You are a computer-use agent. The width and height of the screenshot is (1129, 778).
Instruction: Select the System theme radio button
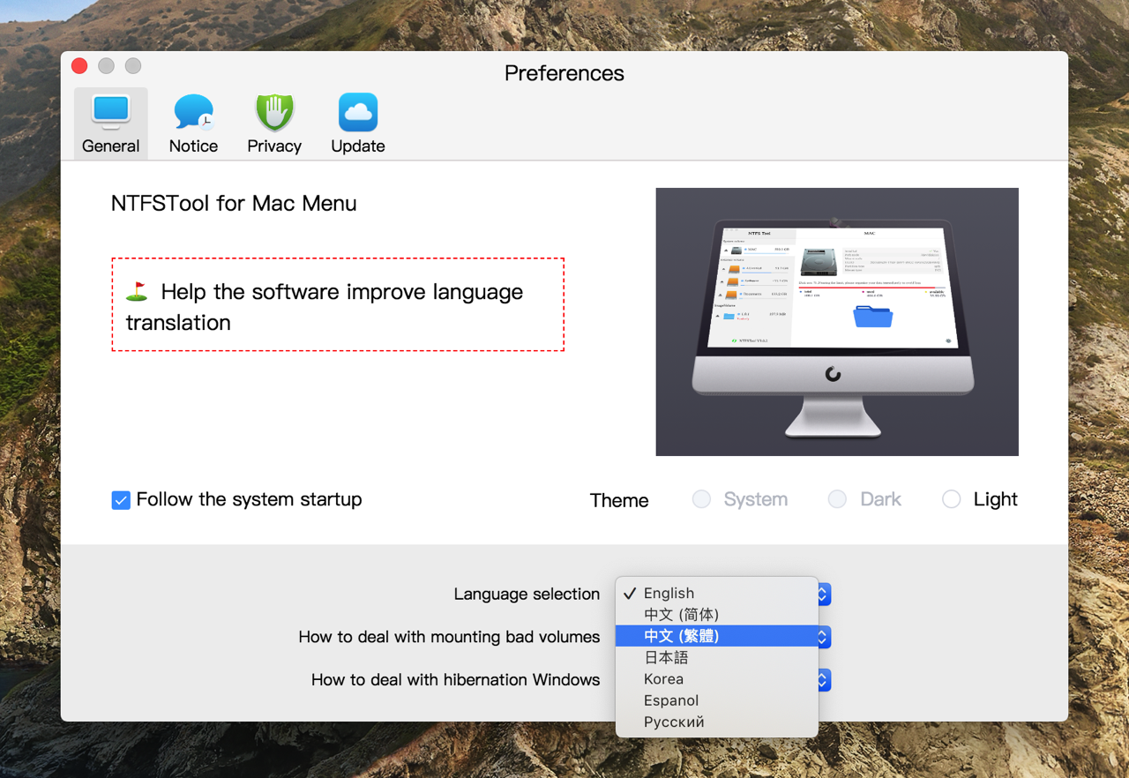[701, 499]
